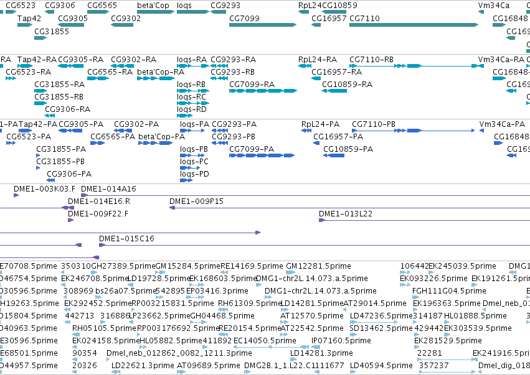Click the CG7110 gene arrow bar

414,25
